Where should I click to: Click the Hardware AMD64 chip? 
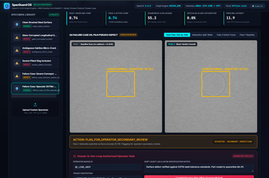[x=203, y=6]
